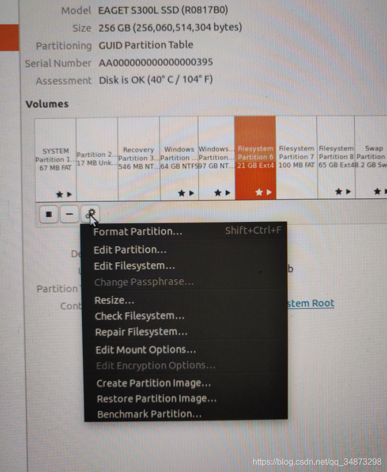This screenshot has height=472, width=387.
Task: Select Windows 97 GB NTFS partition
Action: pyautogui.click(x=216, y=158)
